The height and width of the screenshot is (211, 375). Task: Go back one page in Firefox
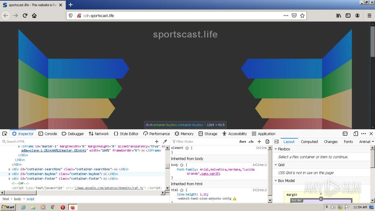tap(6, 16)
